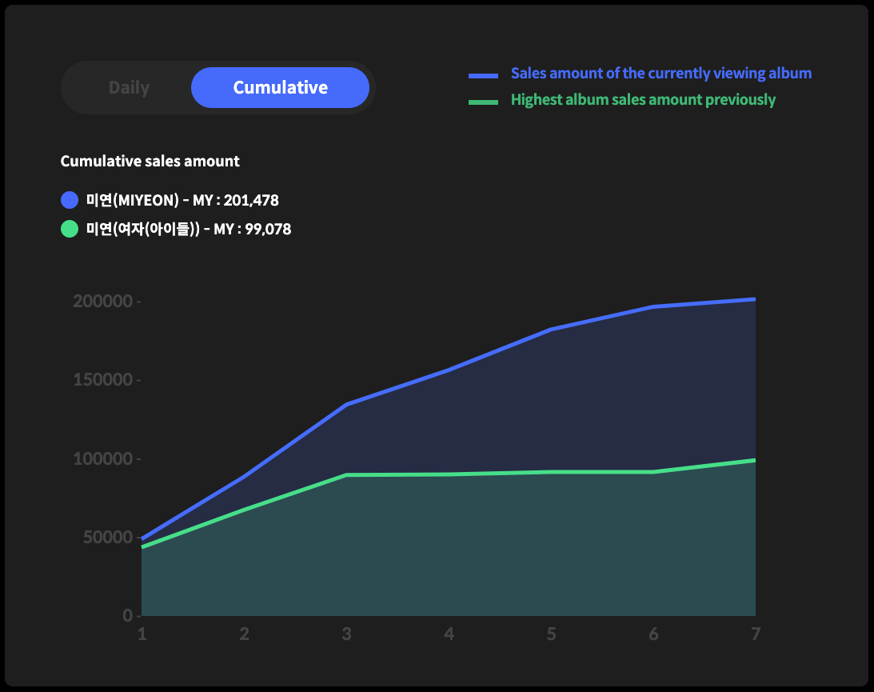Click the green line legend marker
The width and height of the screenshot is (874, 692).
coord(483,102)
